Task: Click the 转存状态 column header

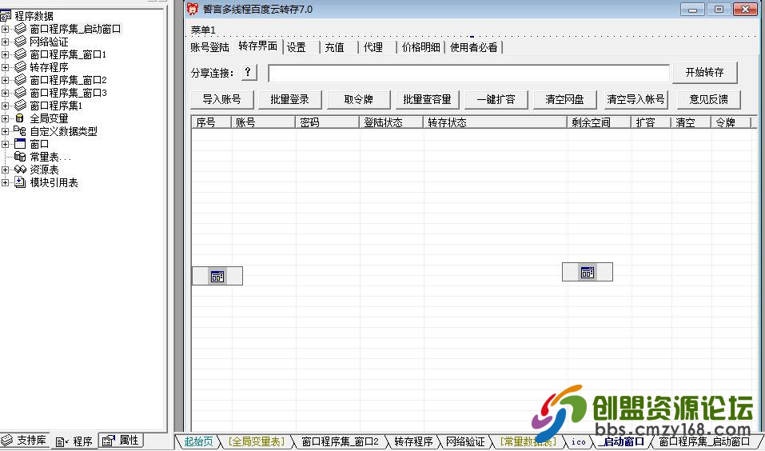Action: (x=495, y=122)
